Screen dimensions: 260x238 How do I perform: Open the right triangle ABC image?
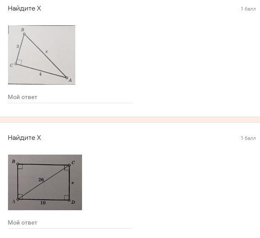pyautogui.click(x=42, y=55)
